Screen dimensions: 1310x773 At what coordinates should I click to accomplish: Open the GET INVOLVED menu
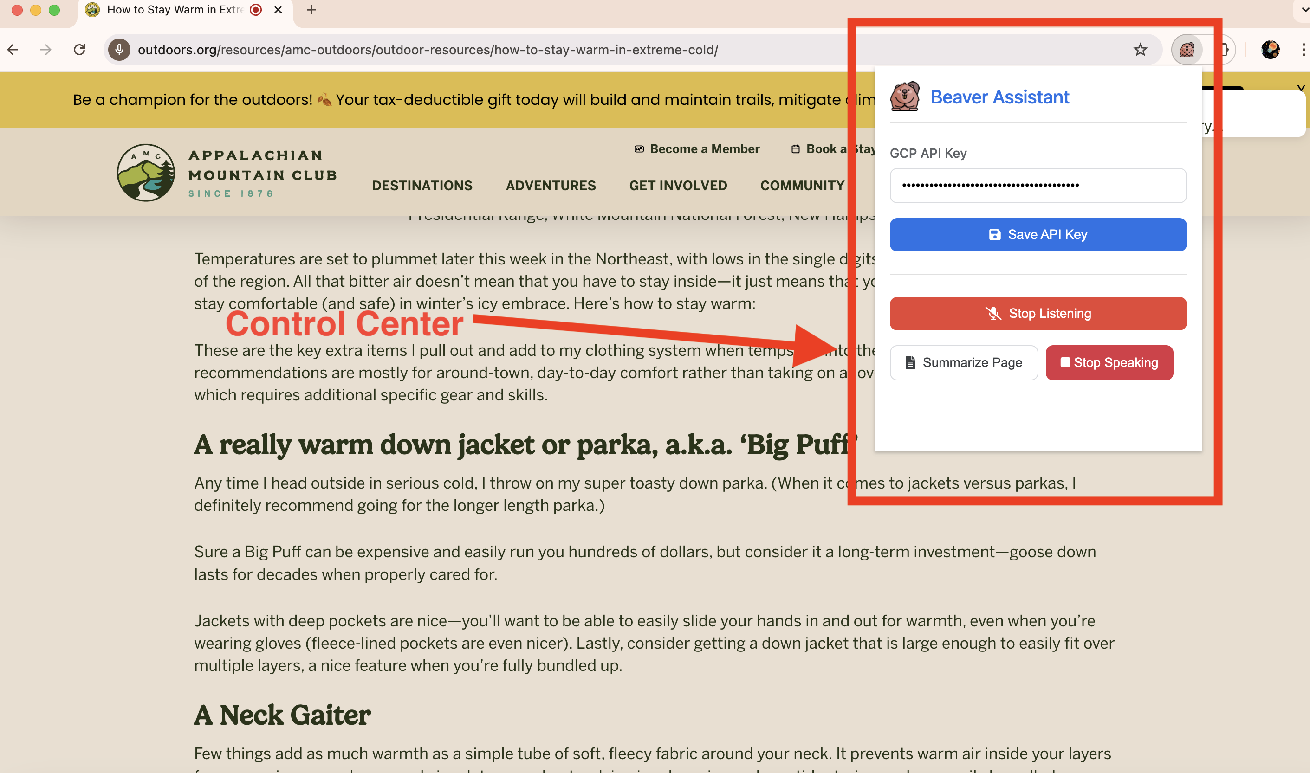click(x=677, y=186)
